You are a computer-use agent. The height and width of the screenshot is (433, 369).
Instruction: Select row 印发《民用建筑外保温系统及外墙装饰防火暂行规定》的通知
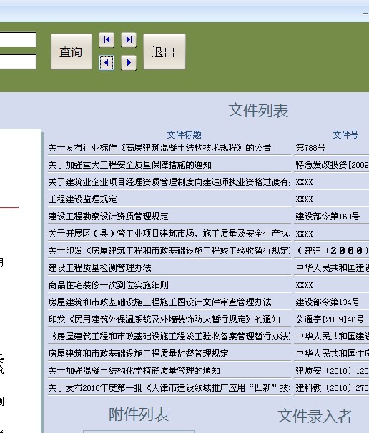[x=169, y=319]
